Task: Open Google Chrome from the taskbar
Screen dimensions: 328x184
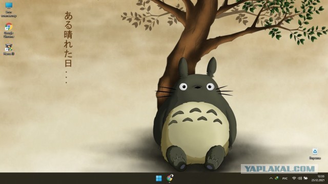Action: click(x=170, y=178)
